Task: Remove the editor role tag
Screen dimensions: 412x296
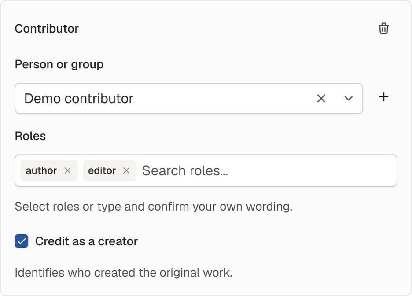Action: click(x=126, y=170)
